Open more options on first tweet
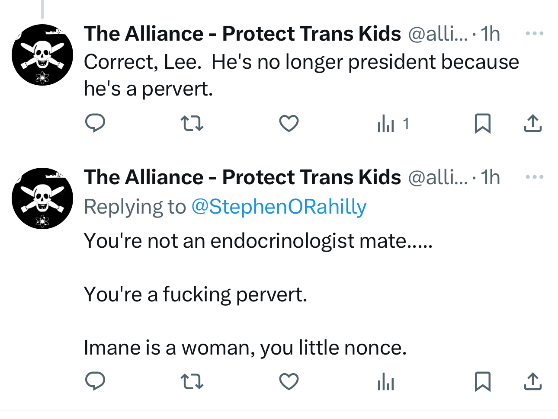The image size is (558, 419). (535, 34)
